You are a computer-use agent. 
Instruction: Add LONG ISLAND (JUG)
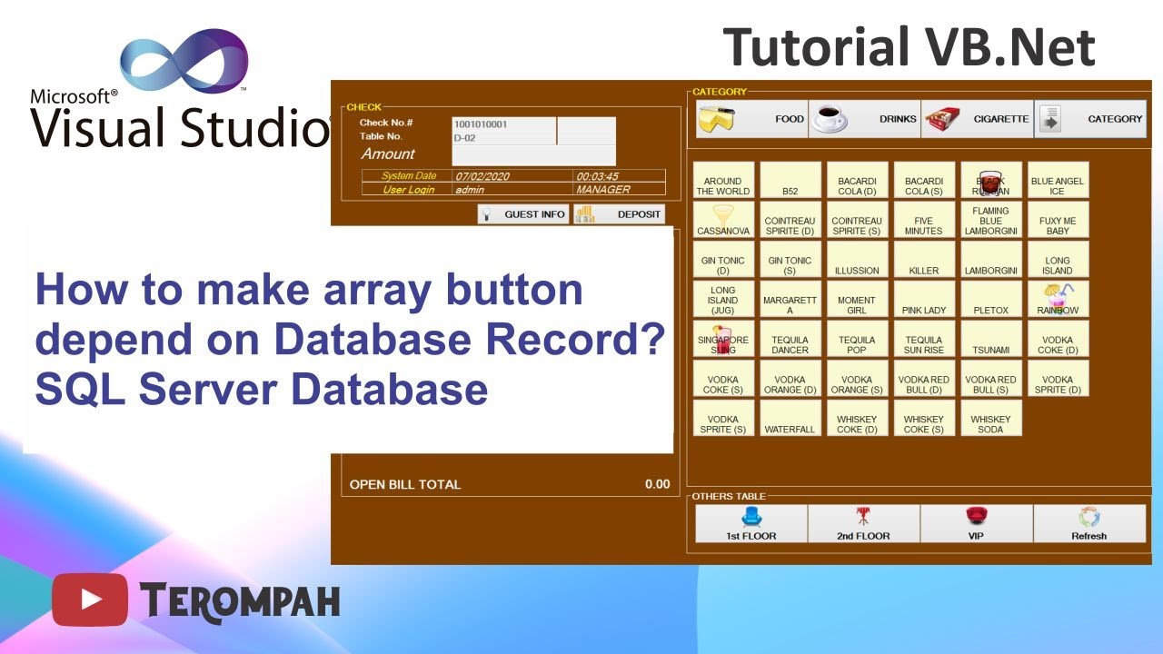724,299
